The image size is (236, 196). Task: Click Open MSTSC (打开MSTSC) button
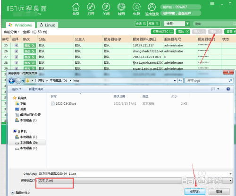pos(162,32)
